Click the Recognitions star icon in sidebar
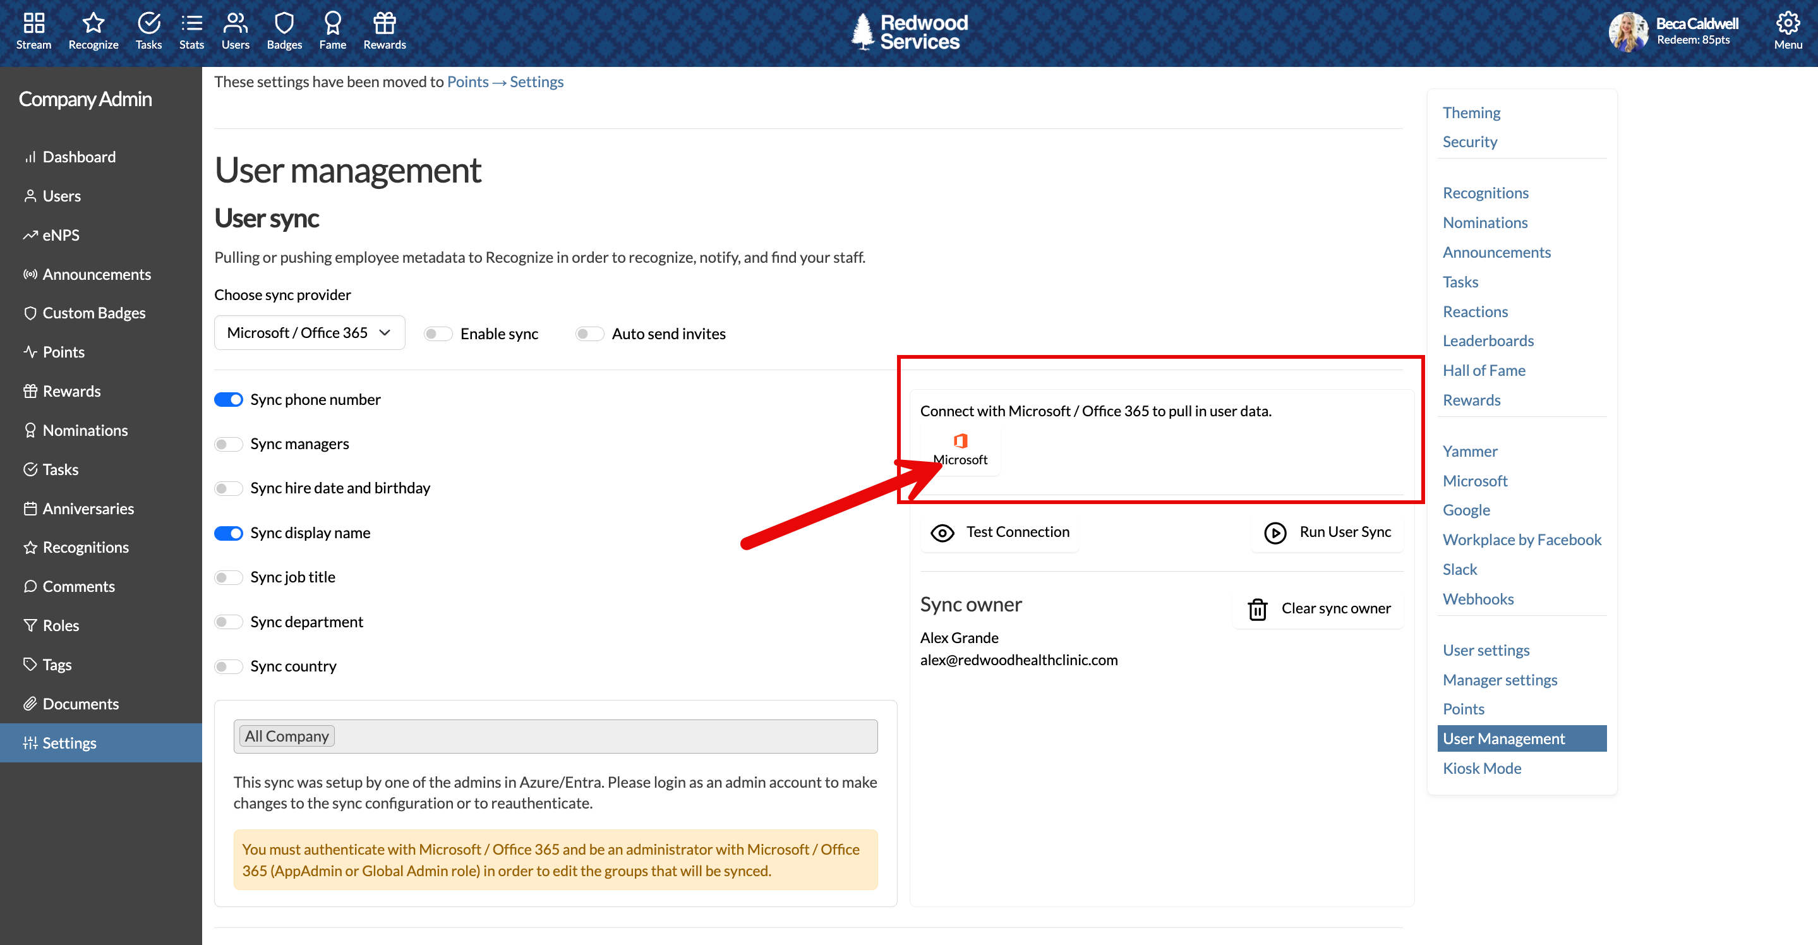This screenshot has height=945, width=1818. (30, 548)
